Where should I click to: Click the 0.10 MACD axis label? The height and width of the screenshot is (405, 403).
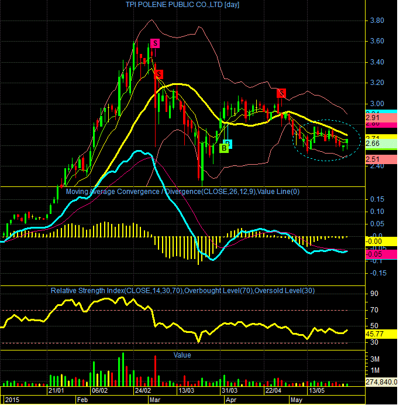pos(377,212)
